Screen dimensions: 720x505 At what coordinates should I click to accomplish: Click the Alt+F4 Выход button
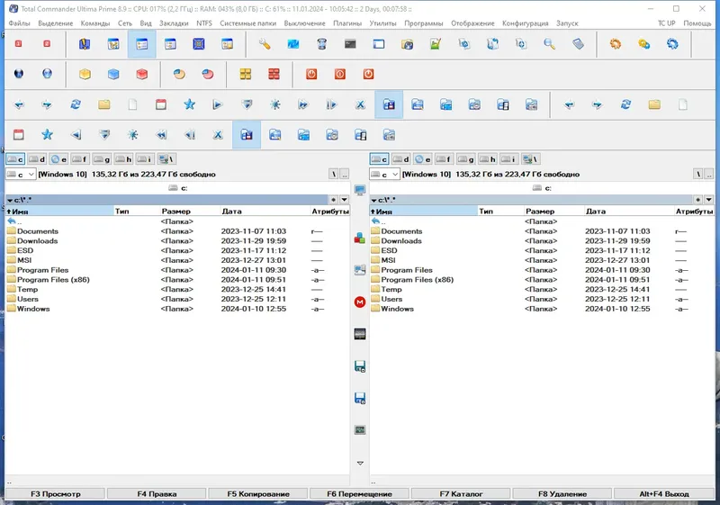coord(664,494)
